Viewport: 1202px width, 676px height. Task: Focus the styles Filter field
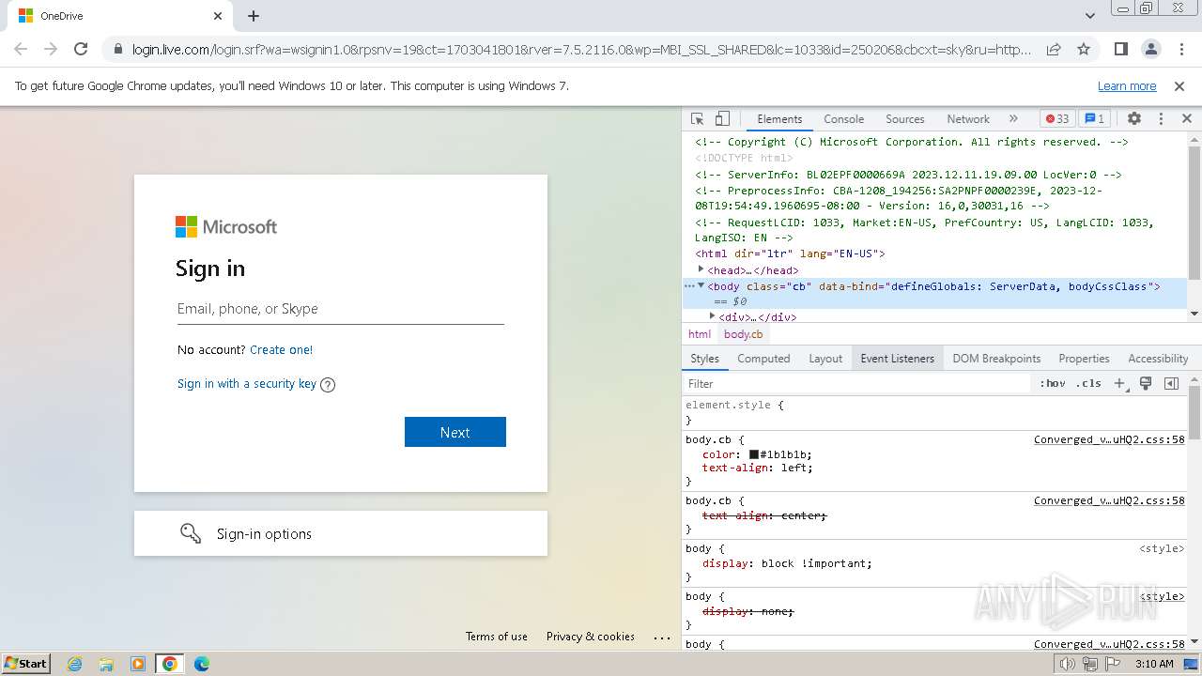point(857,383)
